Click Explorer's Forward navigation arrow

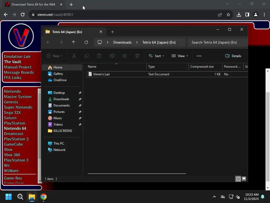[61, 42]
